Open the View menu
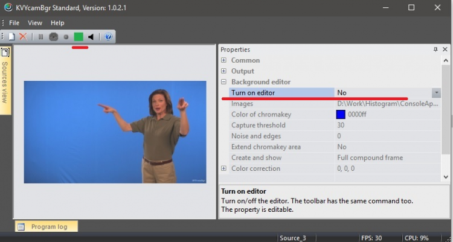Image resolution: width=453 pixels, height=242 pixels. [x=35, y=23]
